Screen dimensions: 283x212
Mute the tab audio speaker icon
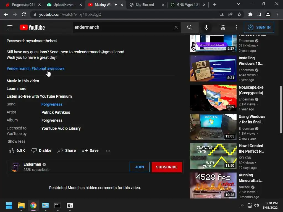[x=116, y=5]
